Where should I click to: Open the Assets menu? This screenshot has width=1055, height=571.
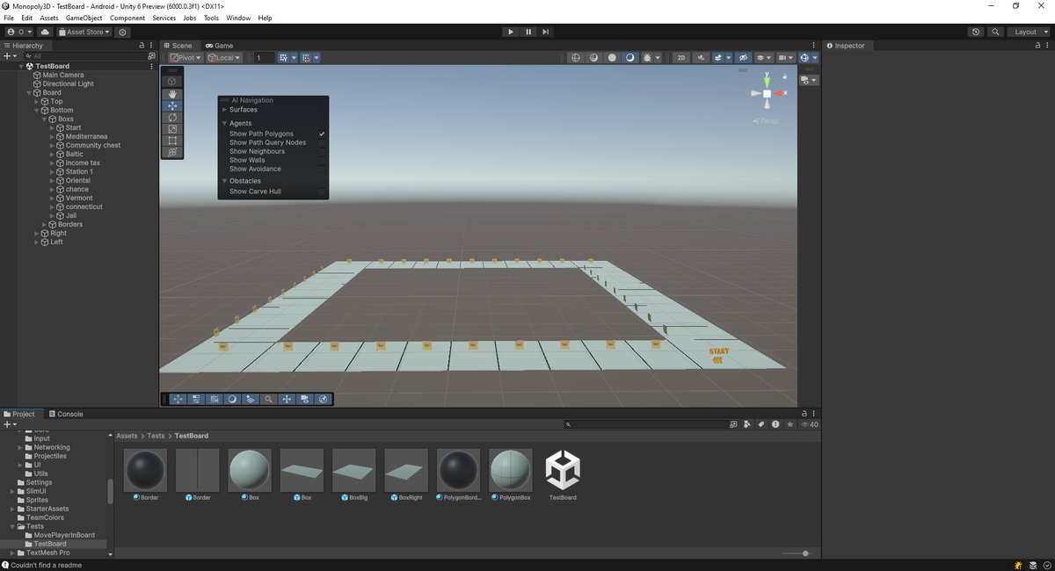49,18
